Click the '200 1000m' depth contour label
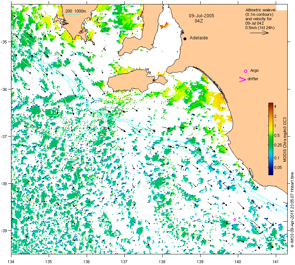The image size is (295, 265). (76, 11)
